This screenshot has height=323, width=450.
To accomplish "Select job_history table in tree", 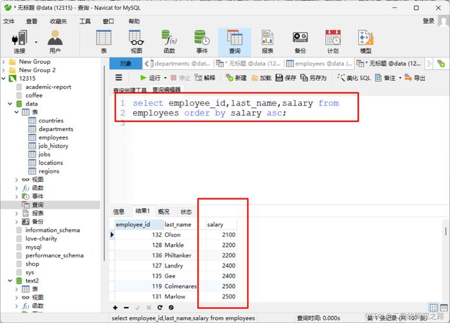I will click(x=54, y=146).
